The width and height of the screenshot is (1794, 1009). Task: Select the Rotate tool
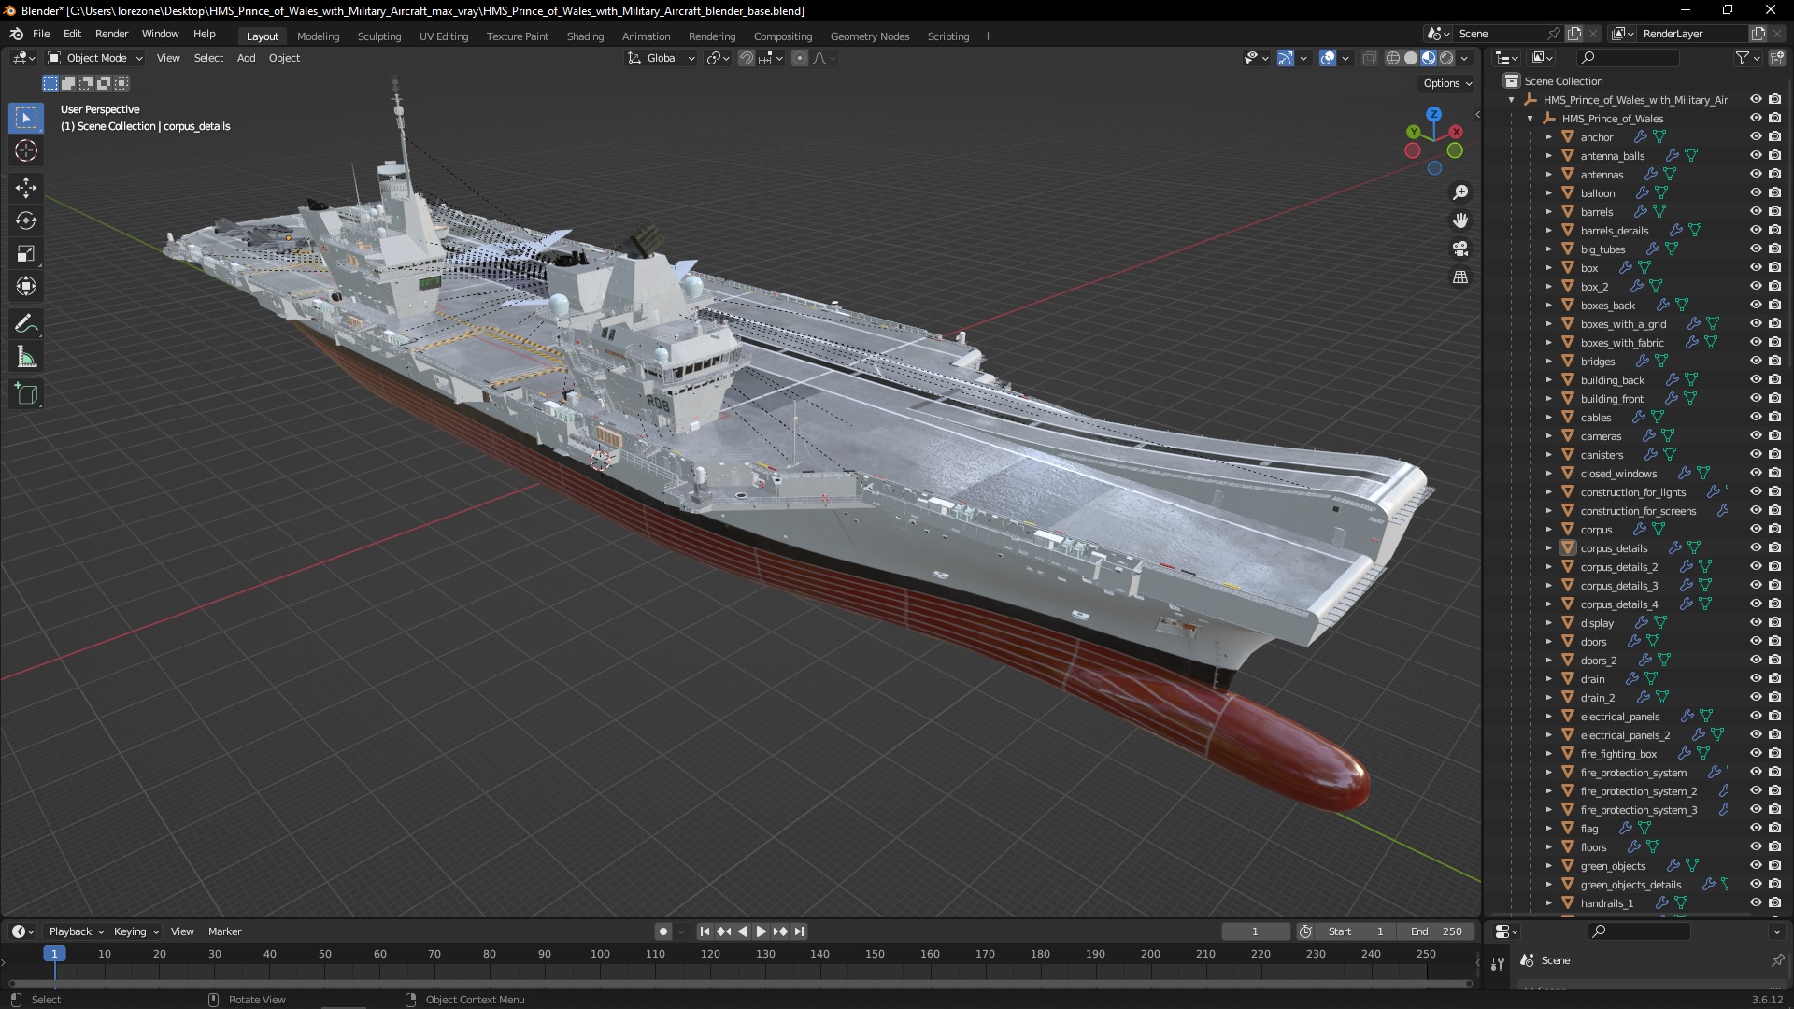click(x=26, y=220)
